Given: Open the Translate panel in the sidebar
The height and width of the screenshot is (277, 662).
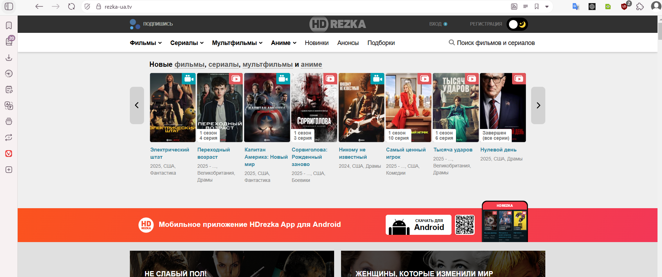Looking at the screenshot, I should click(x=9, y=105).
